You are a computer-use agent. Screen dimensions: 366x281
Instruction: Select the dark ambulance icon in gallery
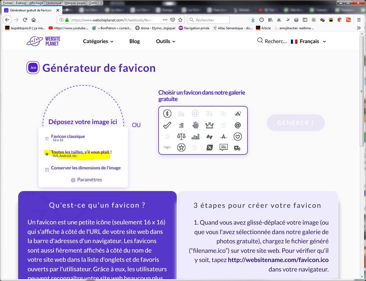click(x=237, y=148)
